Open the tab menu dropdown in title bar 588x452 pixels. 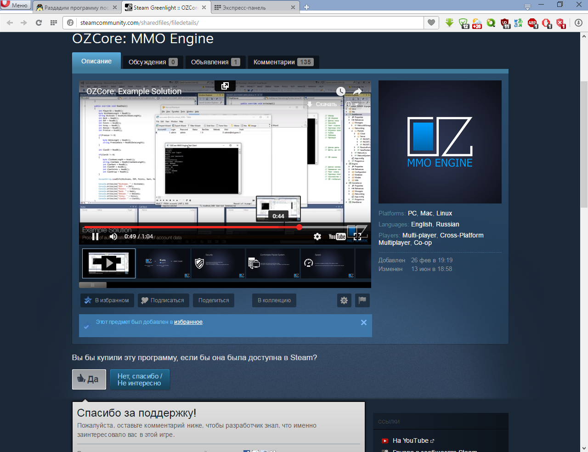527,6
